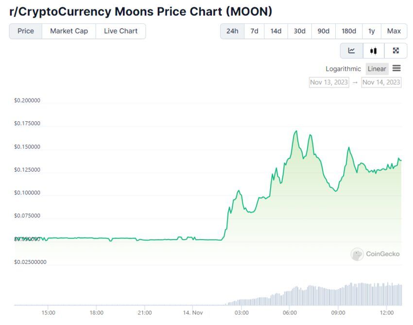Image resolution: width=413 pixels, height=325 pixels.
Task: Open the chart hamburger menu
Action: pos(396,68)
